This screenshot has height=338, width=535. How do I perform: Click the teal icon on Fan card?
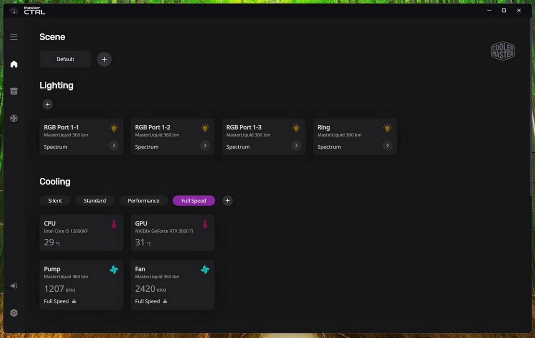click(205, 270)
